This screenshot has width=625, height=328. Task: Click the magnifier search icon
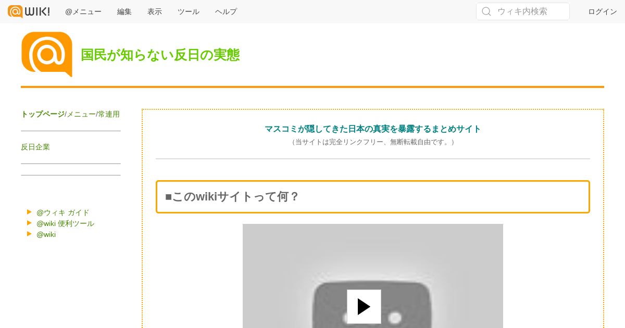pyautogui.click(x=486, y=11)
